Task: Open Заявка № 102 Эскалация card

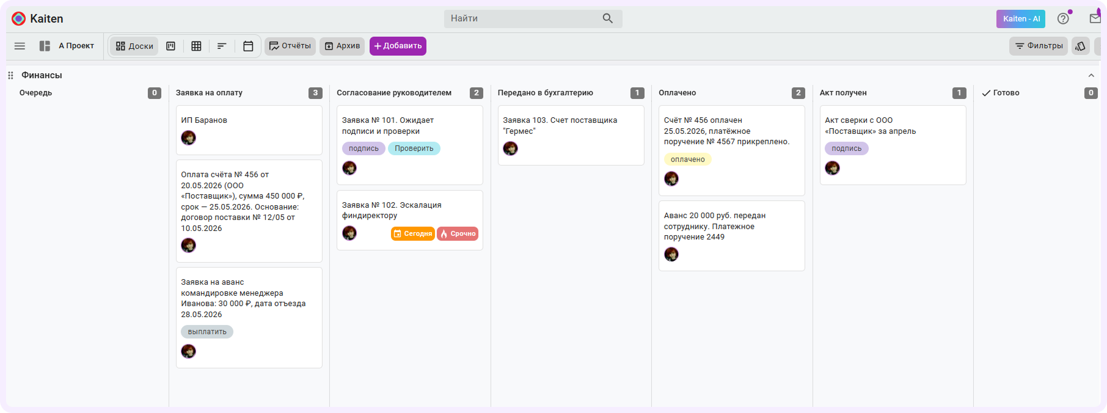Action: pyautogui.click(x=410, y=221)
